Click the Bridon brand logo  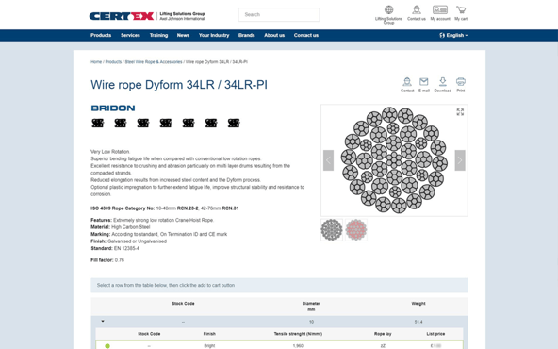[x=113, y=108]
